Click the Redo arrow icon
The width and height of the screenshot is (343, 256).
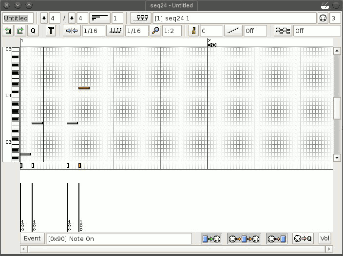click(x=20, y=31)
